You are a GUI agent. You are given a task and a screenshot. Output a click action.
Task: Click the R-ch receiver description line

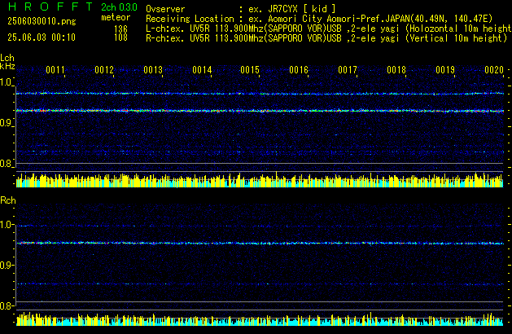(x=326, y=38)
